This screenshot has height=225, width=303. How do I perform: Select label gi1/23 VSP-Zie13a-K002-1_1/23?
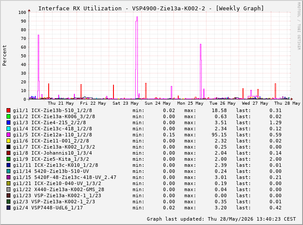[x=57, y=195]
